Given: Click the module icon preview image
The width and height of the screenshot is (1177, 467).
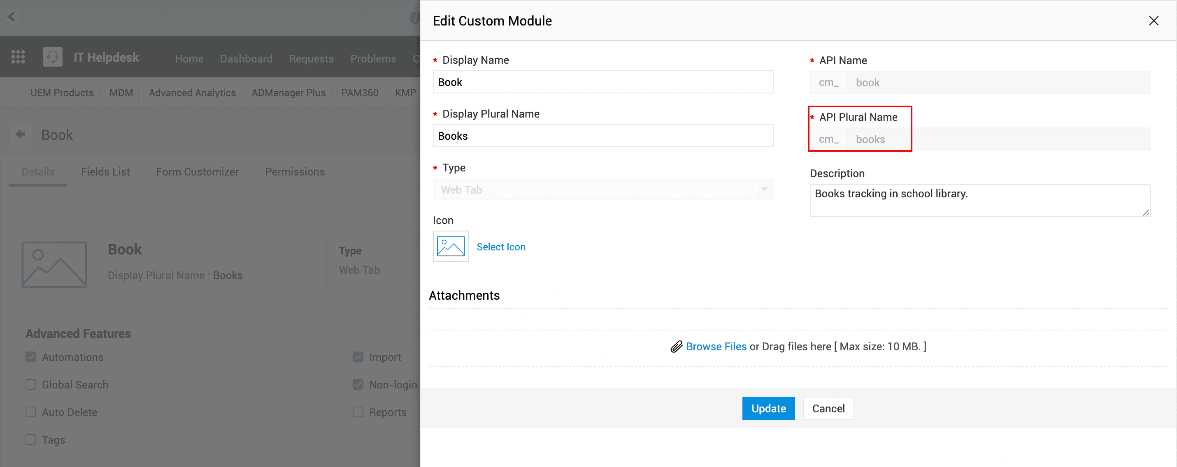Looking at the screenshot, I should coord(451,247).
